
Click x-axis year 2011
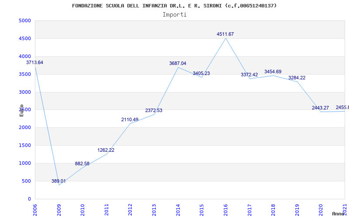106,210
